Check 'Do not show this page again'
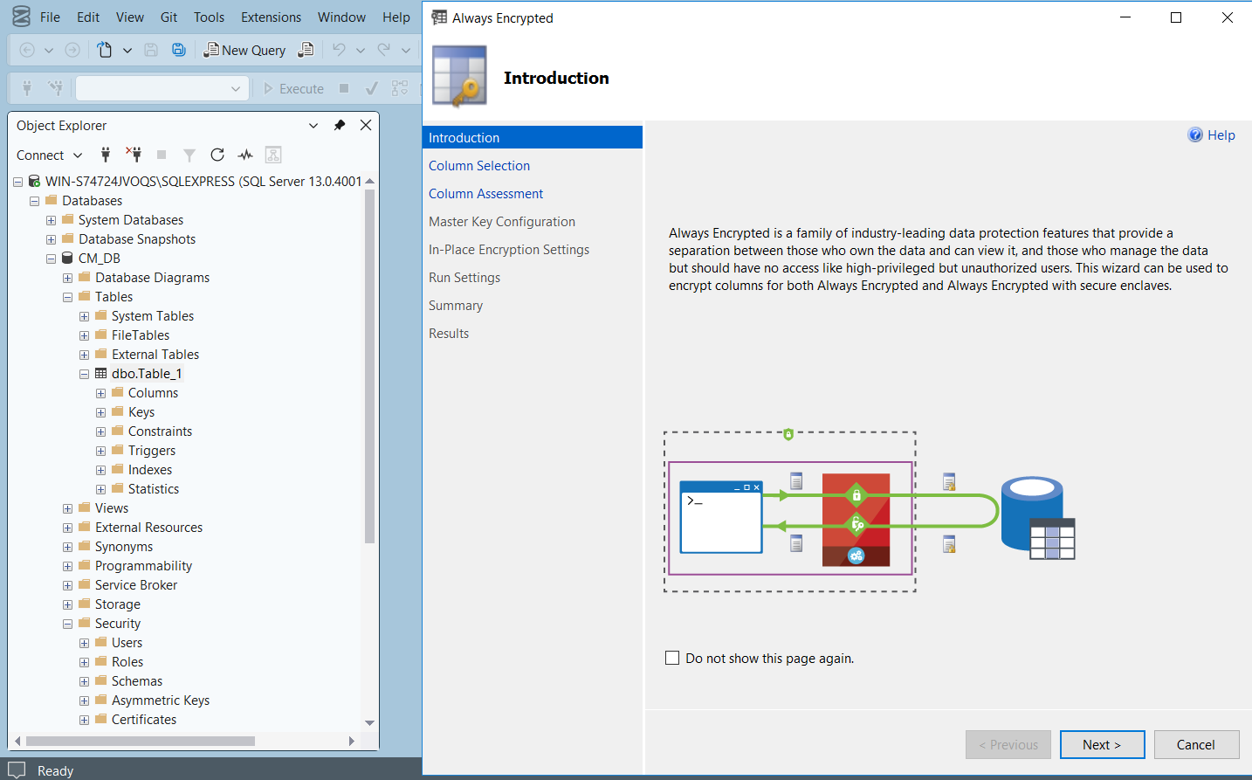1252x780 pixels. [x=672, y=658]
